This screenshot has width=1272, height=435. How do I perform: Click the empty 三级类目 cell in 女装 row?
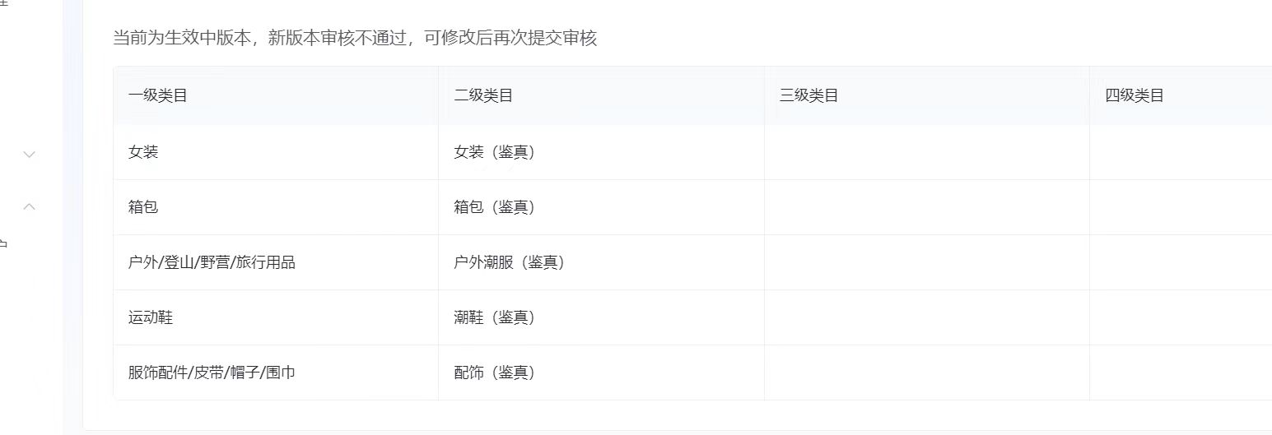[x=926, y=152]
